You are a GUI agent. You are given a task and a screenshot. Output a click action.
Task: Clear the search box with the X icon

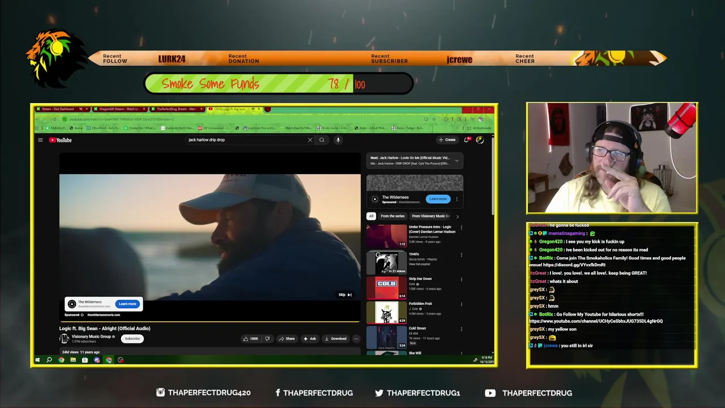tap(310, 140)
